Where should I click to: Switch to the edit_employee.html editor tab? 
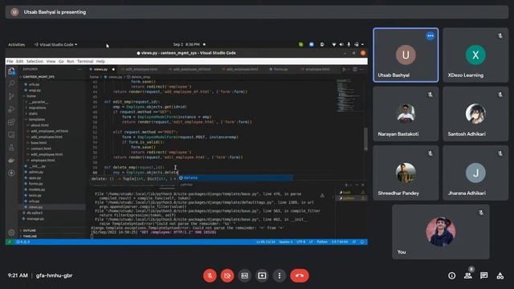(141, 69)
